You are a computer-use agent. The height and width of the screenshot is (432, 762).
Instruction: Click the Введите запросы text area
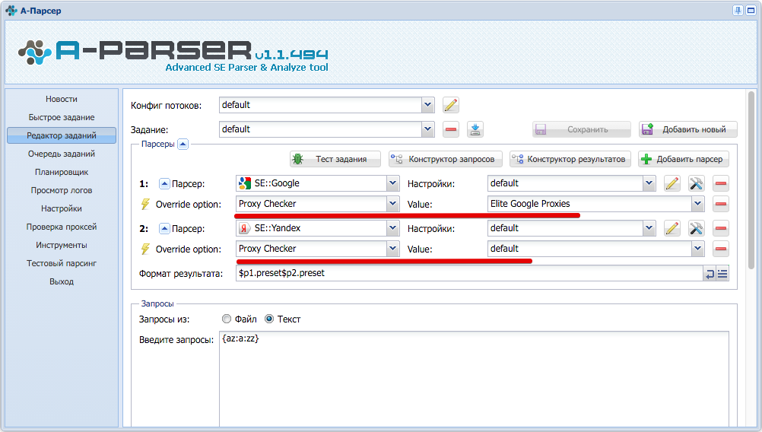point(474,379)
